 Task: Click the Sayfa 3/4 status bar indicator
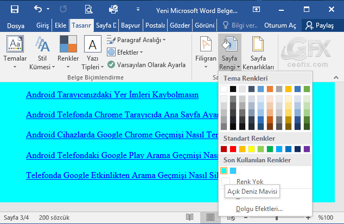point(16,218)
